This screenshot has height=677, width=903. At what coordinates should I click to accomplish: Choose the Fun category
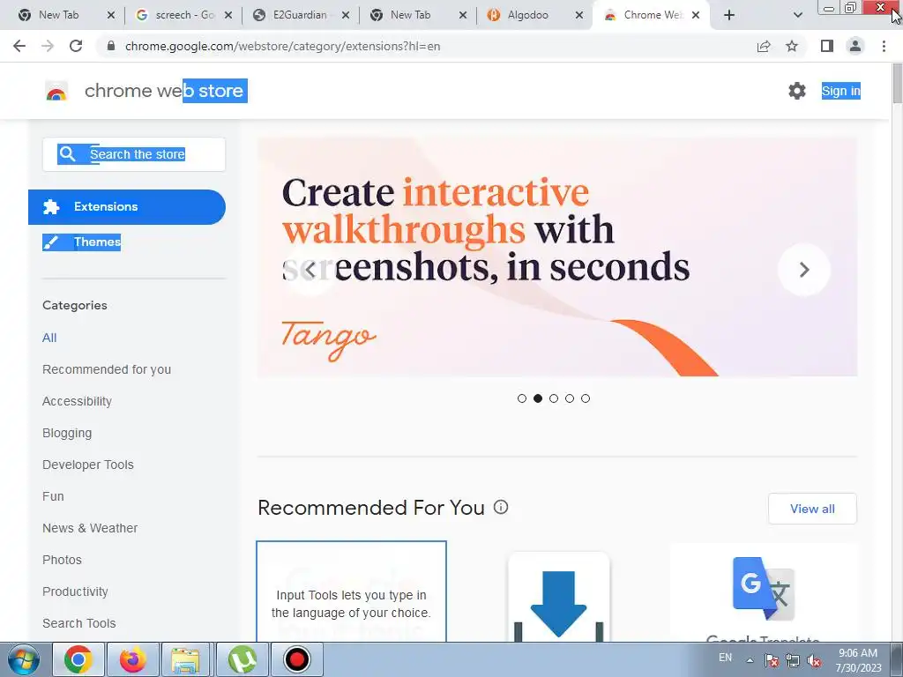pos(53,495)
